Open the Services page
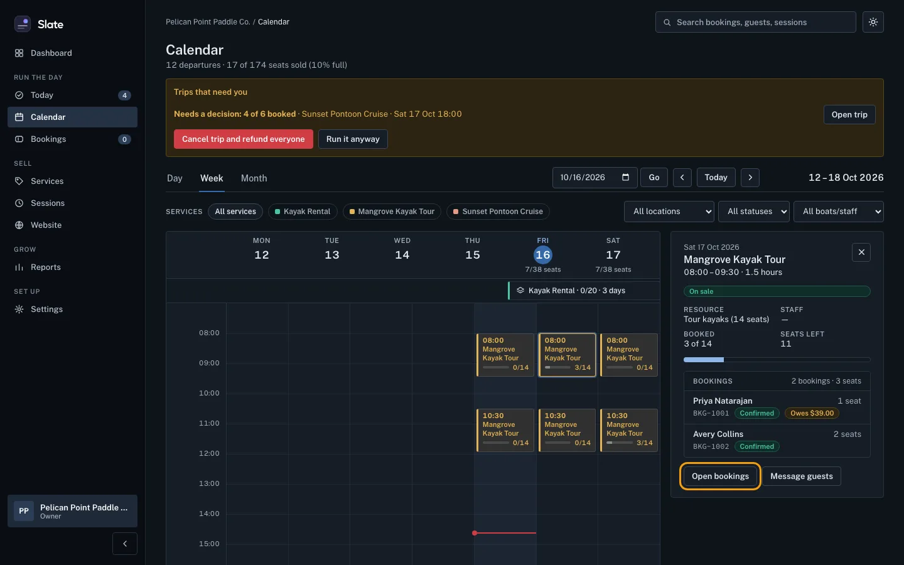The image size is (904, 565). [x=72, y=181]
